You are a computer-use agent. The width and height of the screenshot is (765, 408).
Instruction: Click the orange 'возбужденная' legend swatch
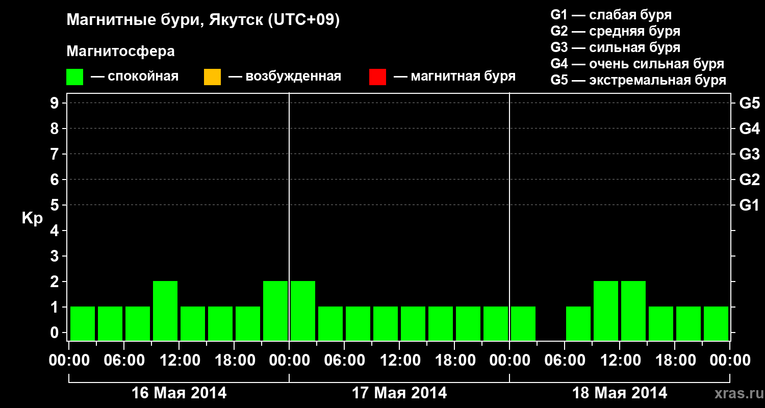212,77
